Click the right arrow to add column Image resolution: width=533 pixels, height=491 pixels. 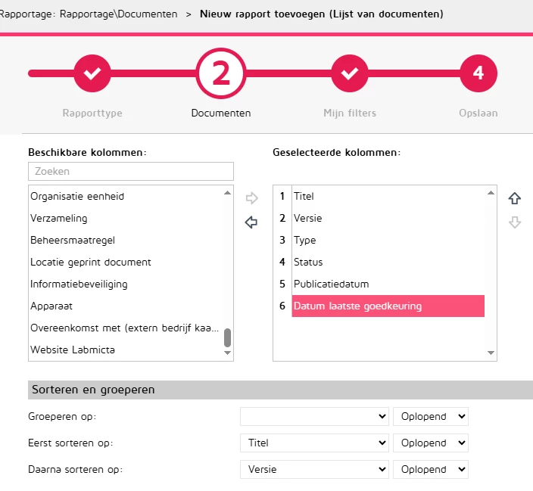tap(252, 199)
